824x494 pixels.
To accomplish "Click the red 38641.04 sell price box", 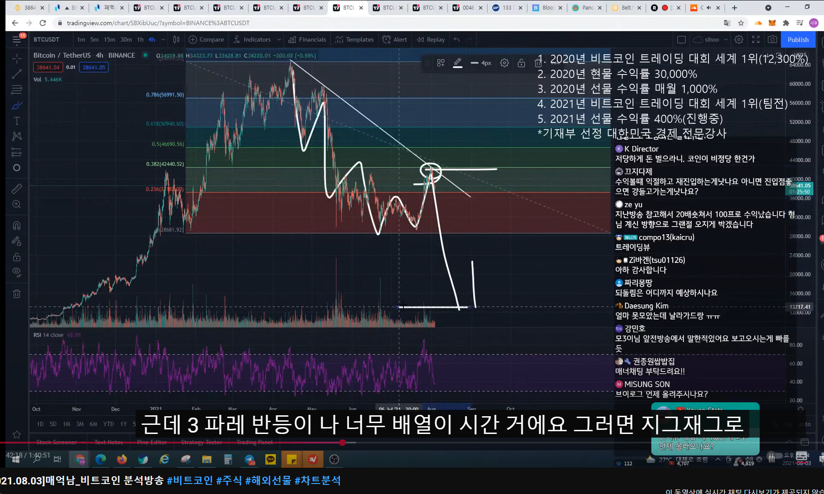I will pyautogui.click(x=48, y=67).
